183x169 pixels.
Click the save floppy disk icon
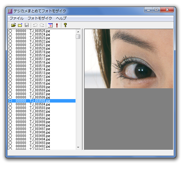[27, 25]
